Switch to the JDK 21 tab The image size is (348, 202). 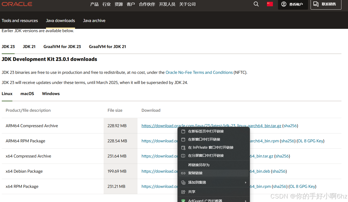[x=29, y=47]
